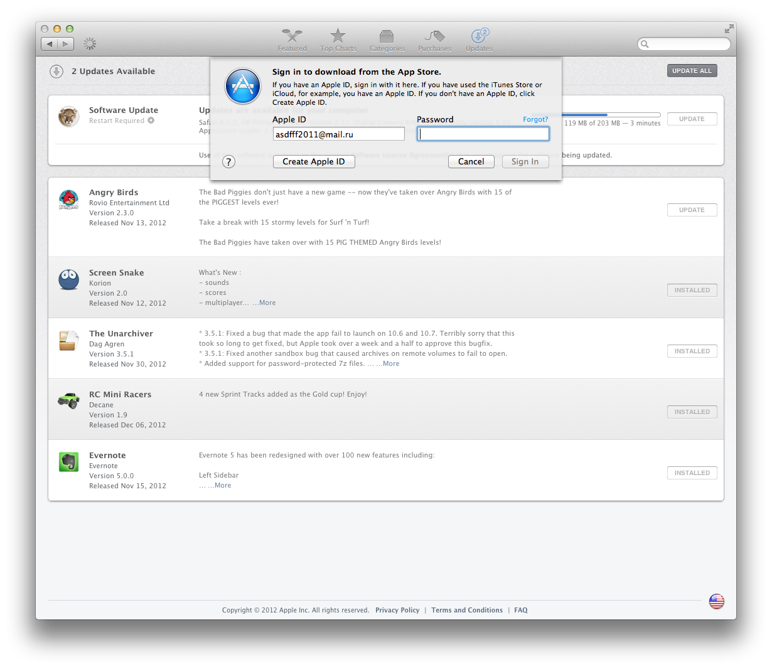Click Installed button for Evernote
The width and height of the screenshot is (772, 669).
692,473
